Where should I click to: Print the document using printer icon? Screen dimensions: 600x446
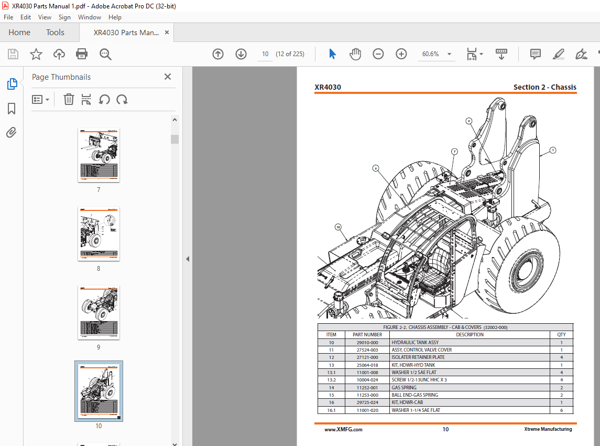click(82, 54)
